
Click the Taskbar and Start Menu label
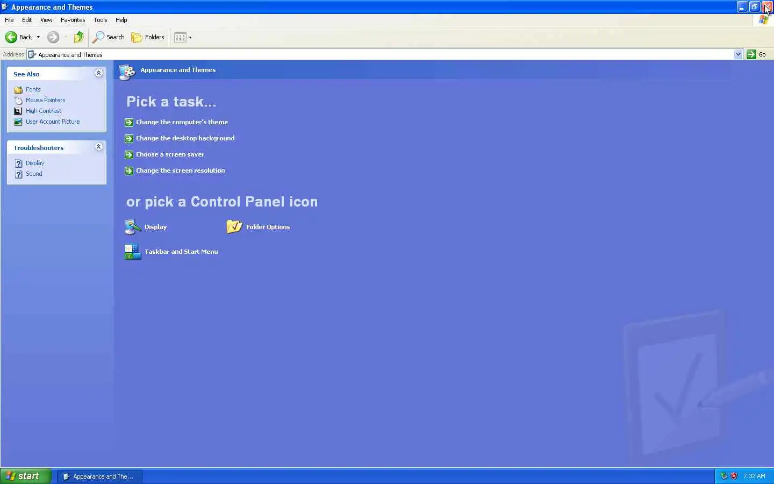(x=181, y=252)
